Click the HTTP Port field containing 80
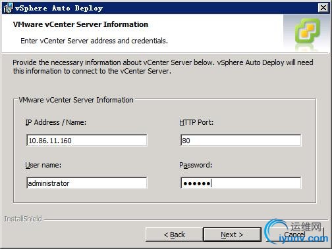Screen dimensions: 332x249 click(240, 141)
